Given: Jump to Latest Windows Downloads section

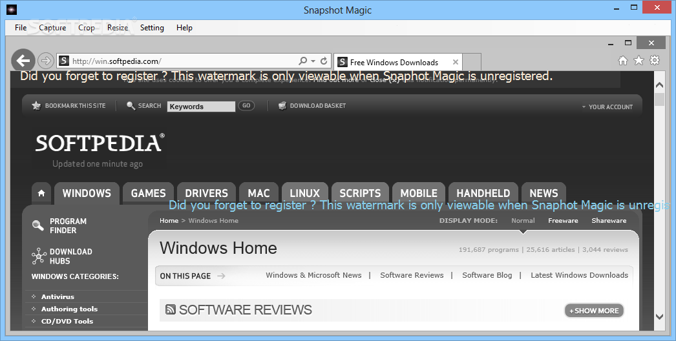Looking at the screenshot, I should [580, 275].
